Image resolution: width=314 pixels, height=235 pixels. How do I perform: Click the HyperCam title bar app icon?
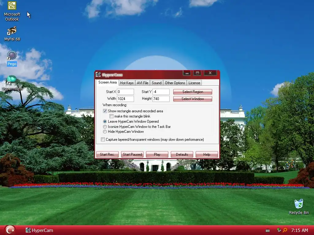98,75
